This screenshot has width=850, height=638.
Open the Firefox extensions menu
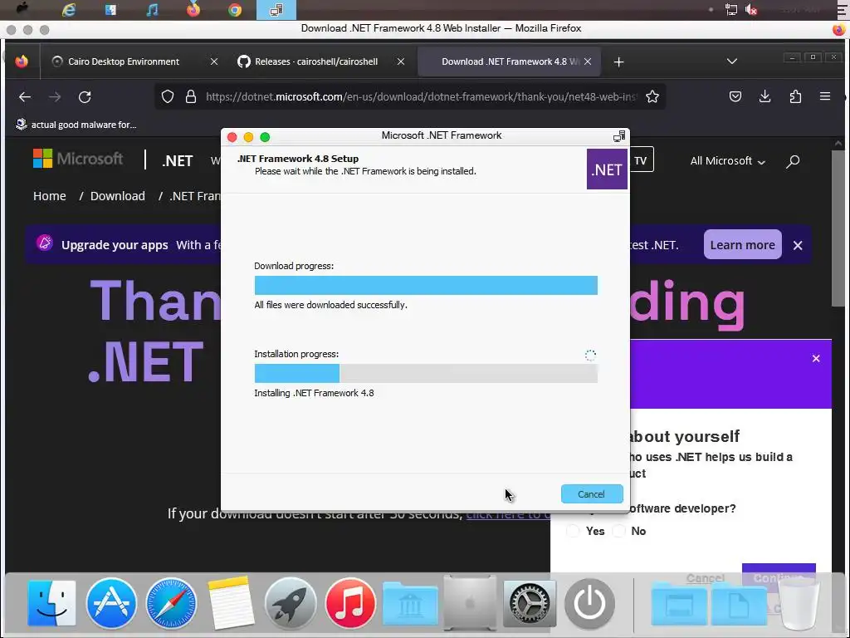795,97
